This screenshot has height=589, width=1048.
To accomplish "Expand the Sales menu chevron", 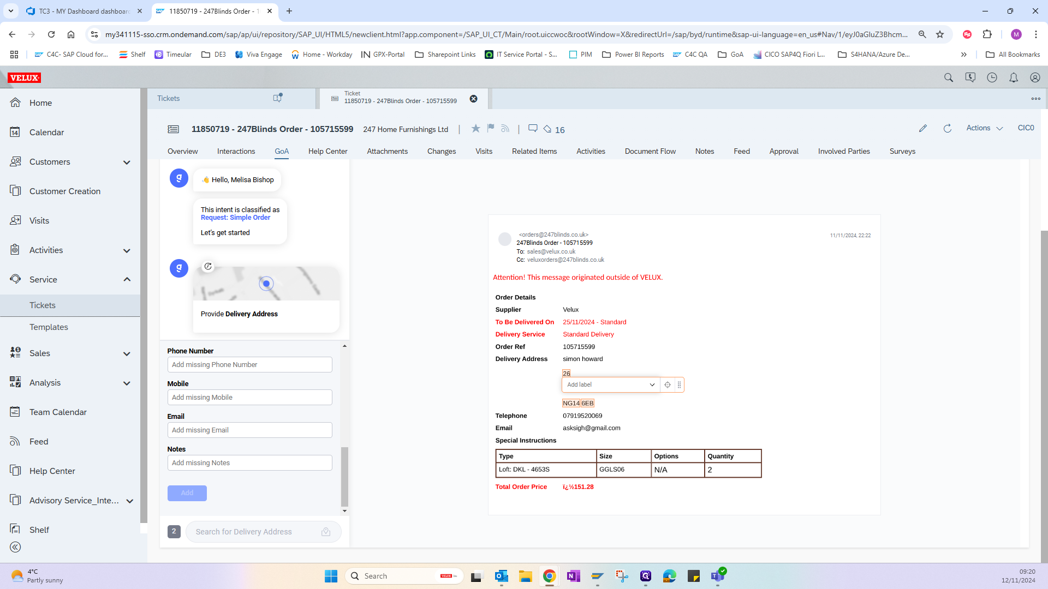I will click(x=127, y=354).
